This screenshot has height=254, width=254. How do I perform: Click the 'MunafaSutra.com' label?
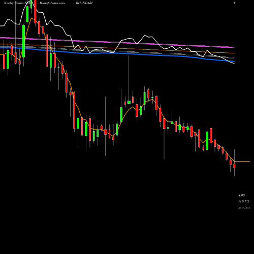tap(52, 3)
